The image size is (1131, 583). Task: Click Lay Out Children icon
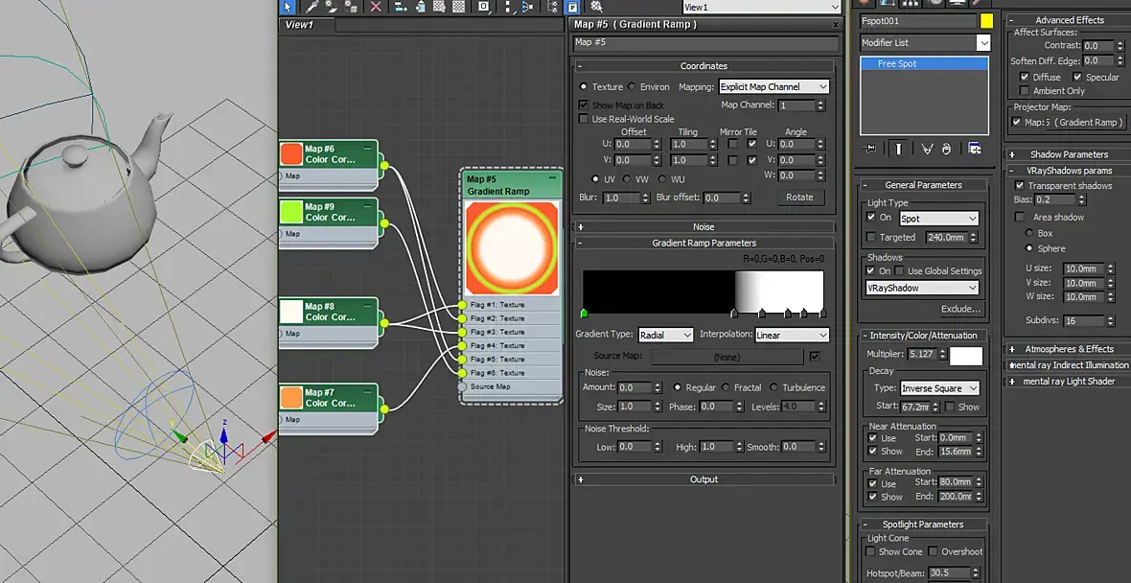point(527,7)
